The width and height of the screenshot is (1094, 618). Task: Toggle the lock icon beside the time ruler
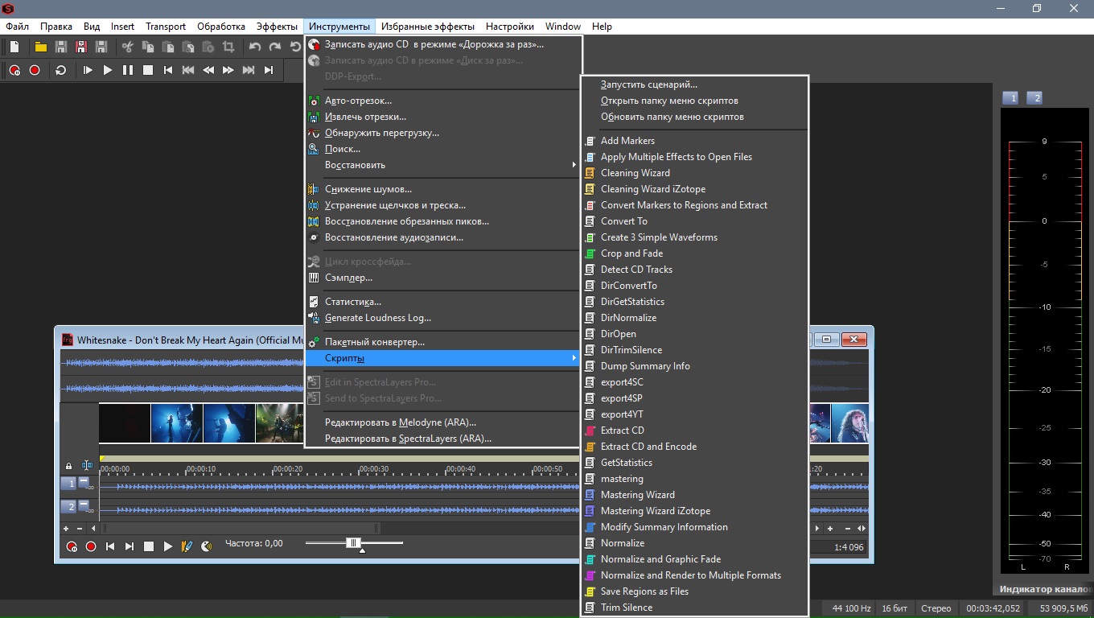click(68, 466)
